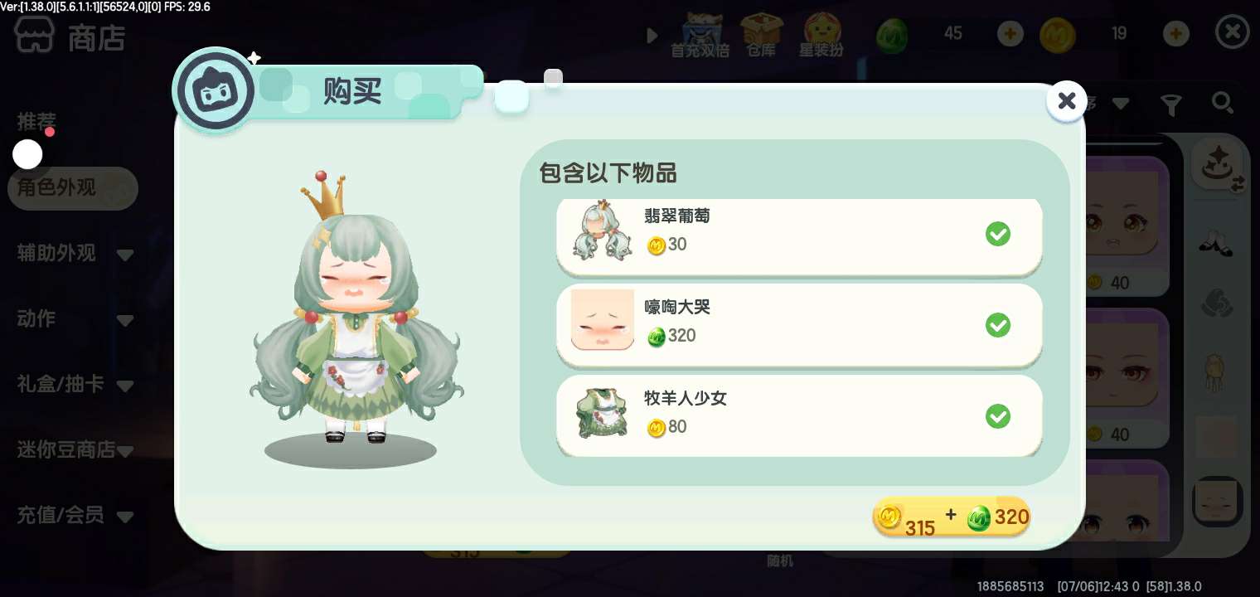Select the 推荐 tab in sidebar
Viewport: 1260px width, 597px height.
click(36, 121)
